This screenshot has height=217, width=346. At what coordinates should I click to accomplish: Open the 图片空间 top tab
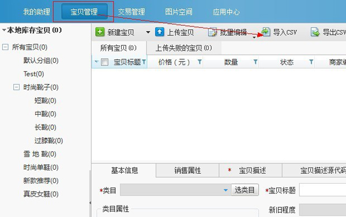click(179, 12)
